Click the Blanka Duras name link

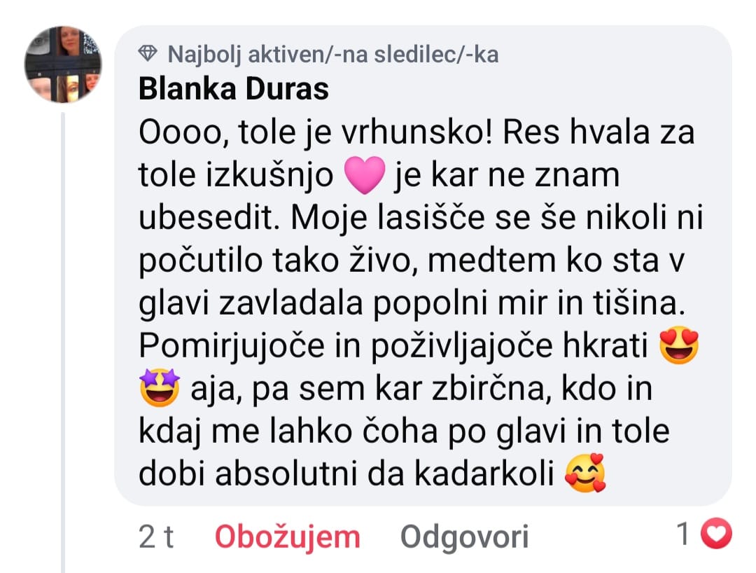point(234,89)
